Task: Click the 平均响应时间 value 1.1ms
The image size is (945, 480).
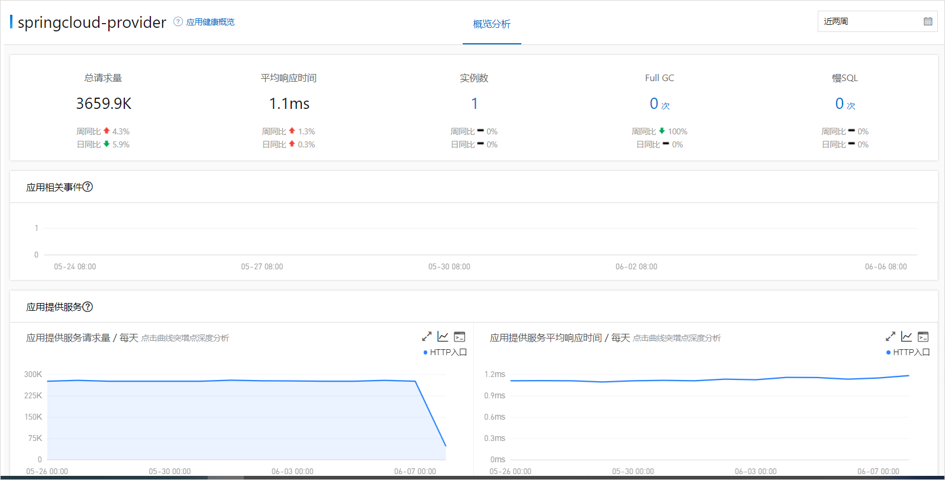Action: click(x=289, y=104)
